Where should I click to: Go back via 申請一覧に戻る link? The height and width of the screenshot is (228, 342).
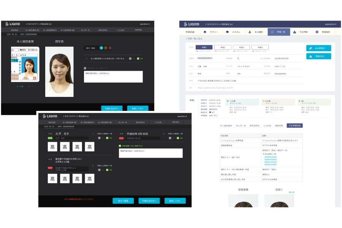point(194,39)
